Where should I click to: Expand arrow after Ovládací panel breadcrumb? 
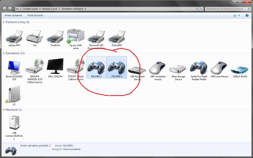pos(40,9)
